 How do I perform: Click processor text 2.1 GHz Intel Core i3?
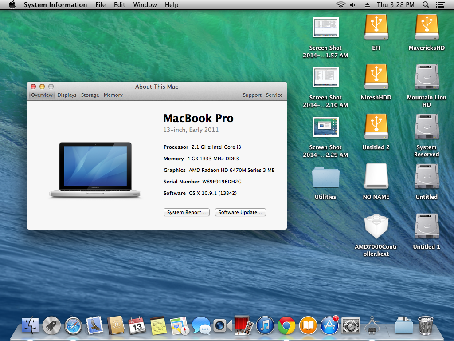(216, 147)
